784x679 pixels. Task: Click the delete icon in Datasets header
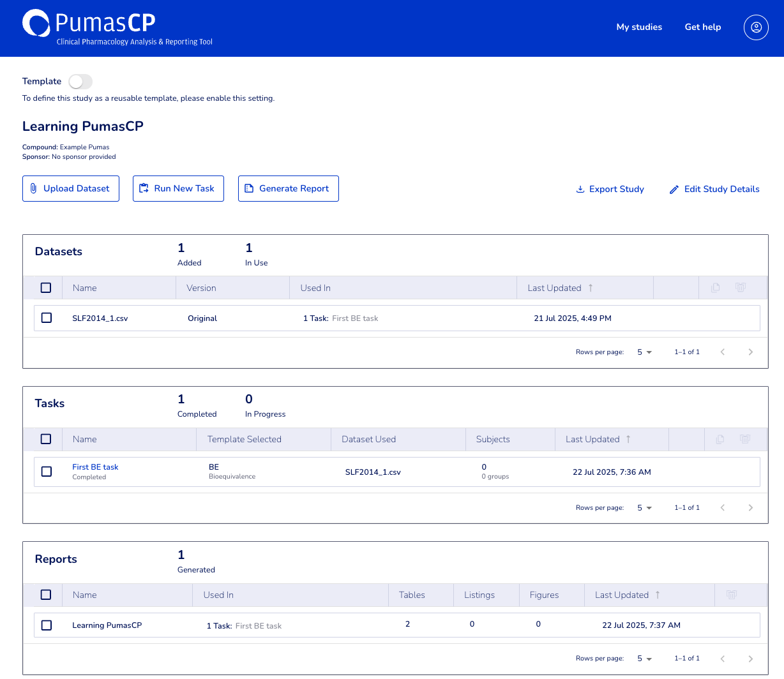741,288
